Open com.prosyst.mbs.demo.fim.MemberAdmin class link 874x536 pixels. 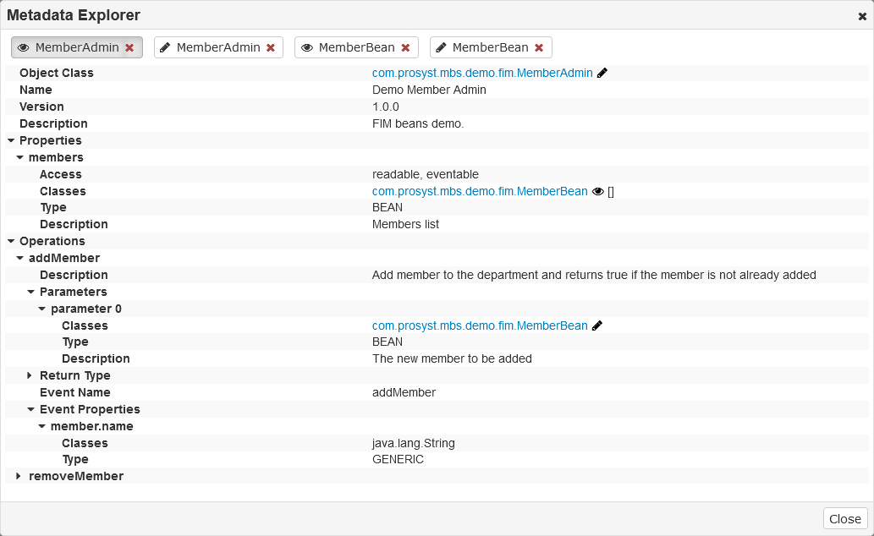tap(482, 74)
